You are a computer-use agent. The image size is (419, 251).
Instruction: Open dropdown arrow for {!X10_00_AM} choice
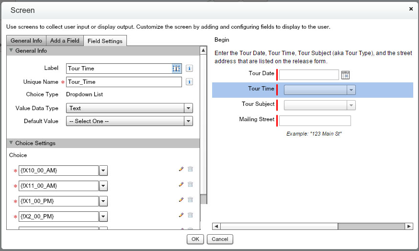[x=103, y=171]
